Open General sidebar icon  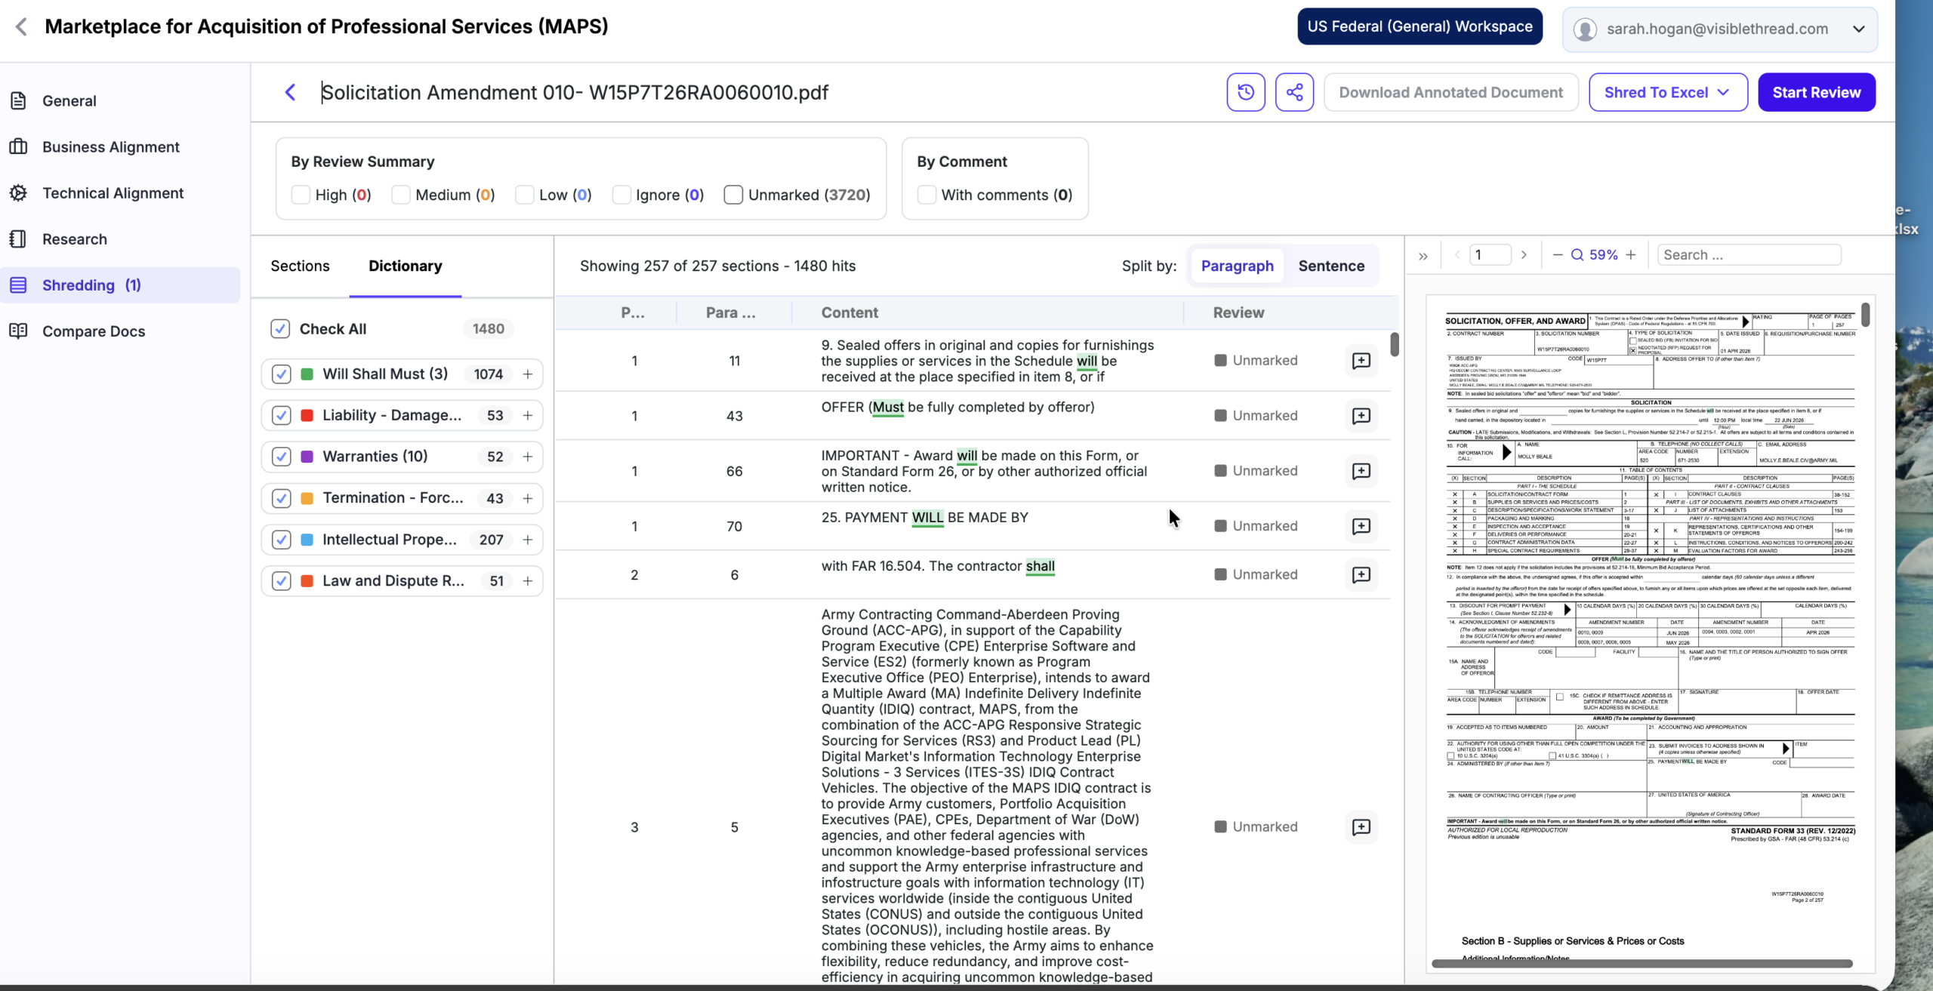(x=19, y=100)
